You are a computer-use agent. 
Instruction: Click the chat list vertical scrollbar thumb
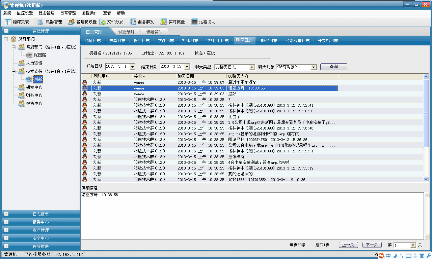pyautogui.click(x=426, y=114)
